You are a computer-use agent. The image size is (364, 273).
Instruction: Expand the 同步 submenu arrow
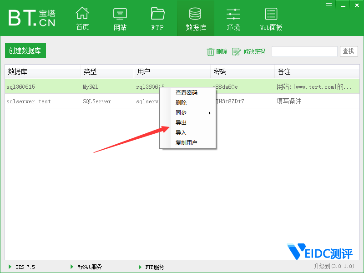click(209, 113)
